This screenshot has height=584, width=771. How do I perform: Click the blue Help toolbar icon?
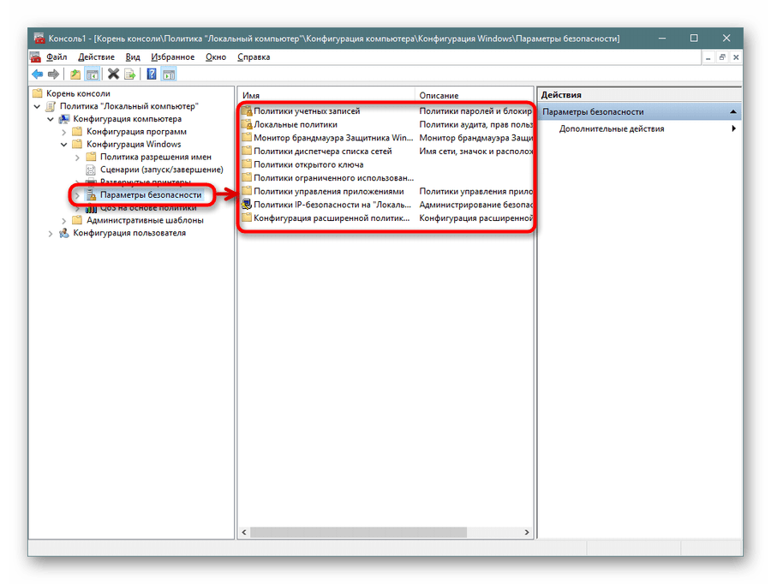152,74
